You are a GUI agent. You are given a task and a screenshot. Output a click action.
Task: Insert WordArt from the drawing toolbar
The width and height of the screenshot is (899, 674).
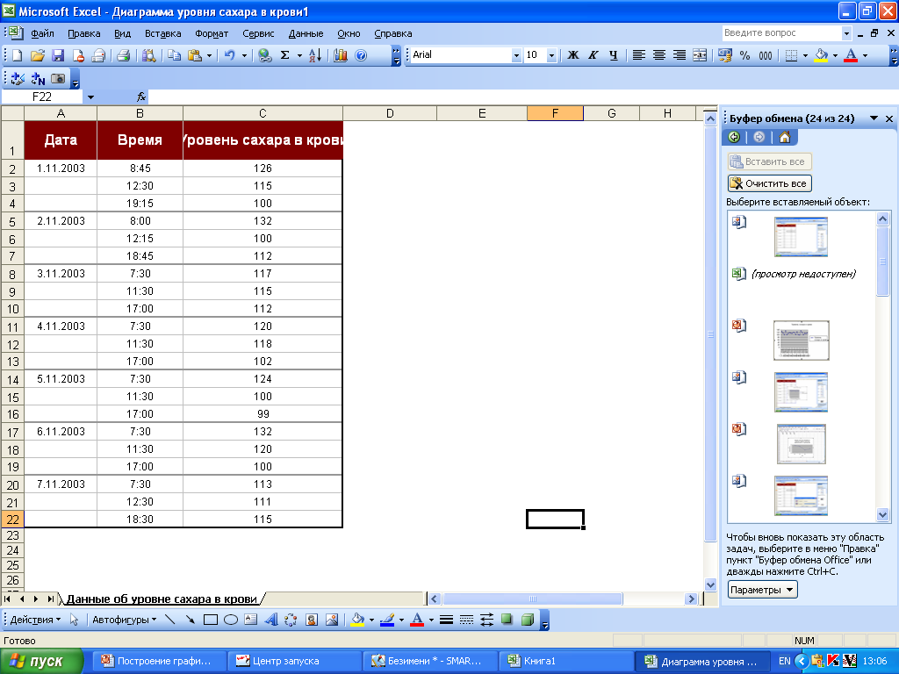point(271,620)
